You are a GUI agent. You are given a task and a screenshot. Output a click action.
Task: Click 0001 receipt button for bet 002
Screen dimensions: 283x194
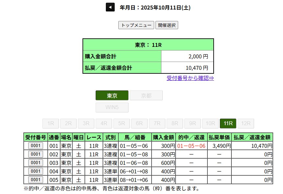click(x=35, y=154)
